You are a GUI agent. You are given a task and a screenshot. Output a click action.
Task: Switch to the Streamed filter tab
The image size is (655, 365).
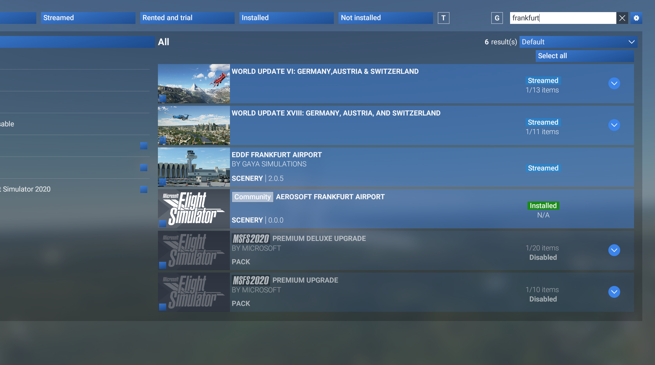tap(88, 18)
